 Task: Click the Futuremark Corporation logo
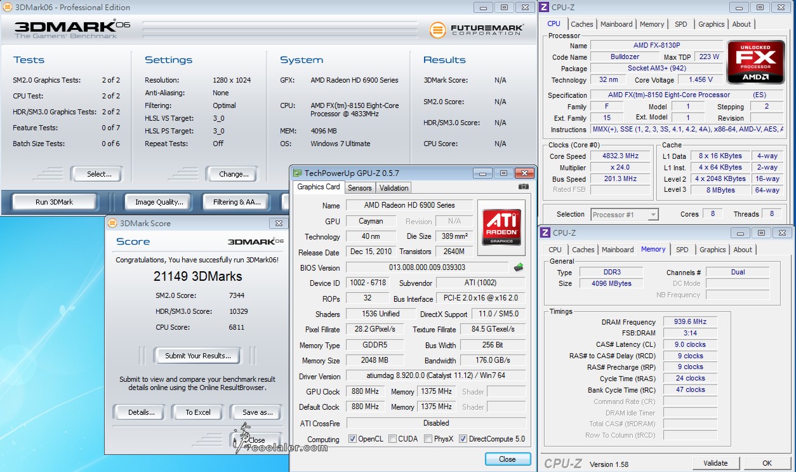coord(477,30)
